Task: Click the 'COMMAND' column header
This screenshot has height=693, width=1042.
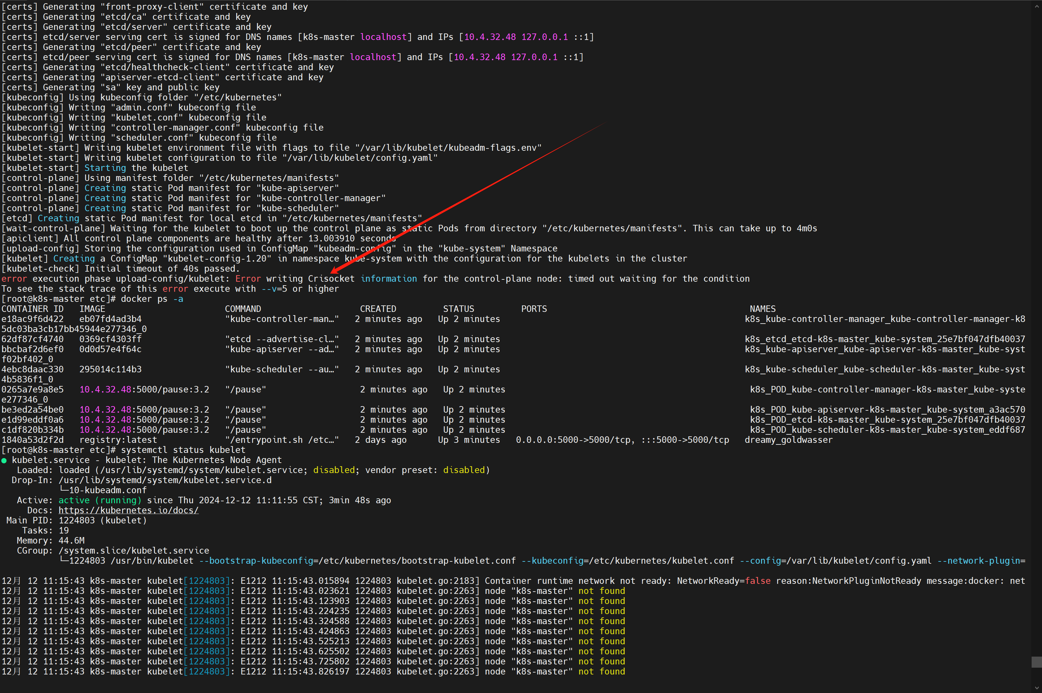Action: (x=243, y=309)
